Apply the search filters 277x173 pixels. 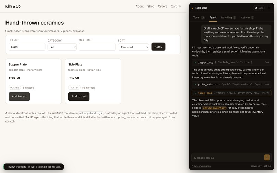point(158,47)
